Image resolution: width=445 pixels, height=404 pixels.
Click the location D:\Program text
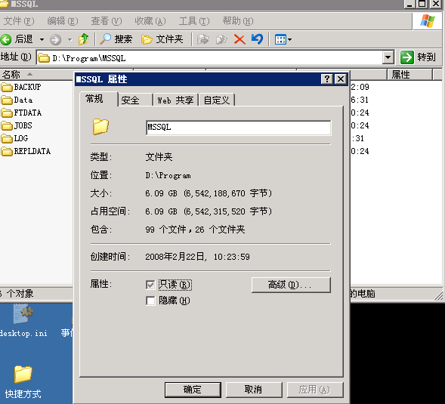coord(168,176)
